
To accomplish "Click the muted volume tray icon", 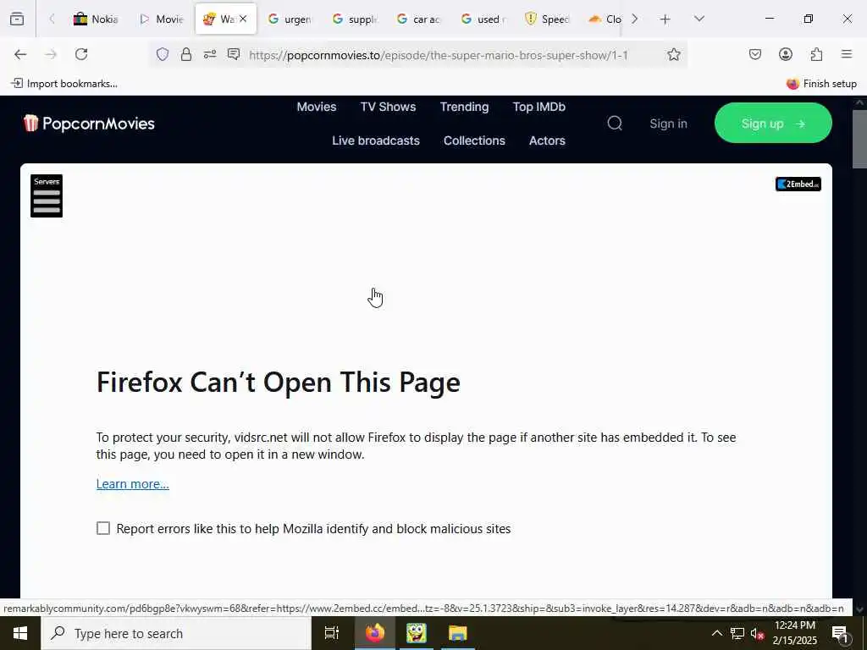I will [757, 633].
